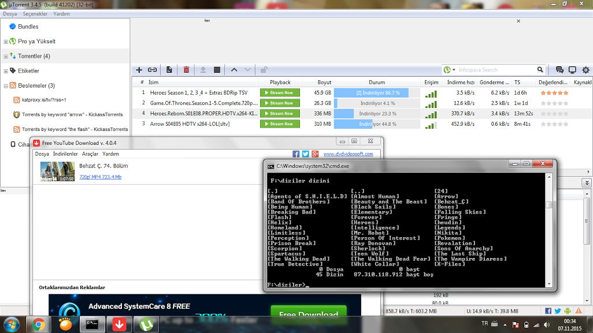Screen dimensions: 593x333
Task: Click the cmd.exe taskbar icon
Action: pos(92,325)
